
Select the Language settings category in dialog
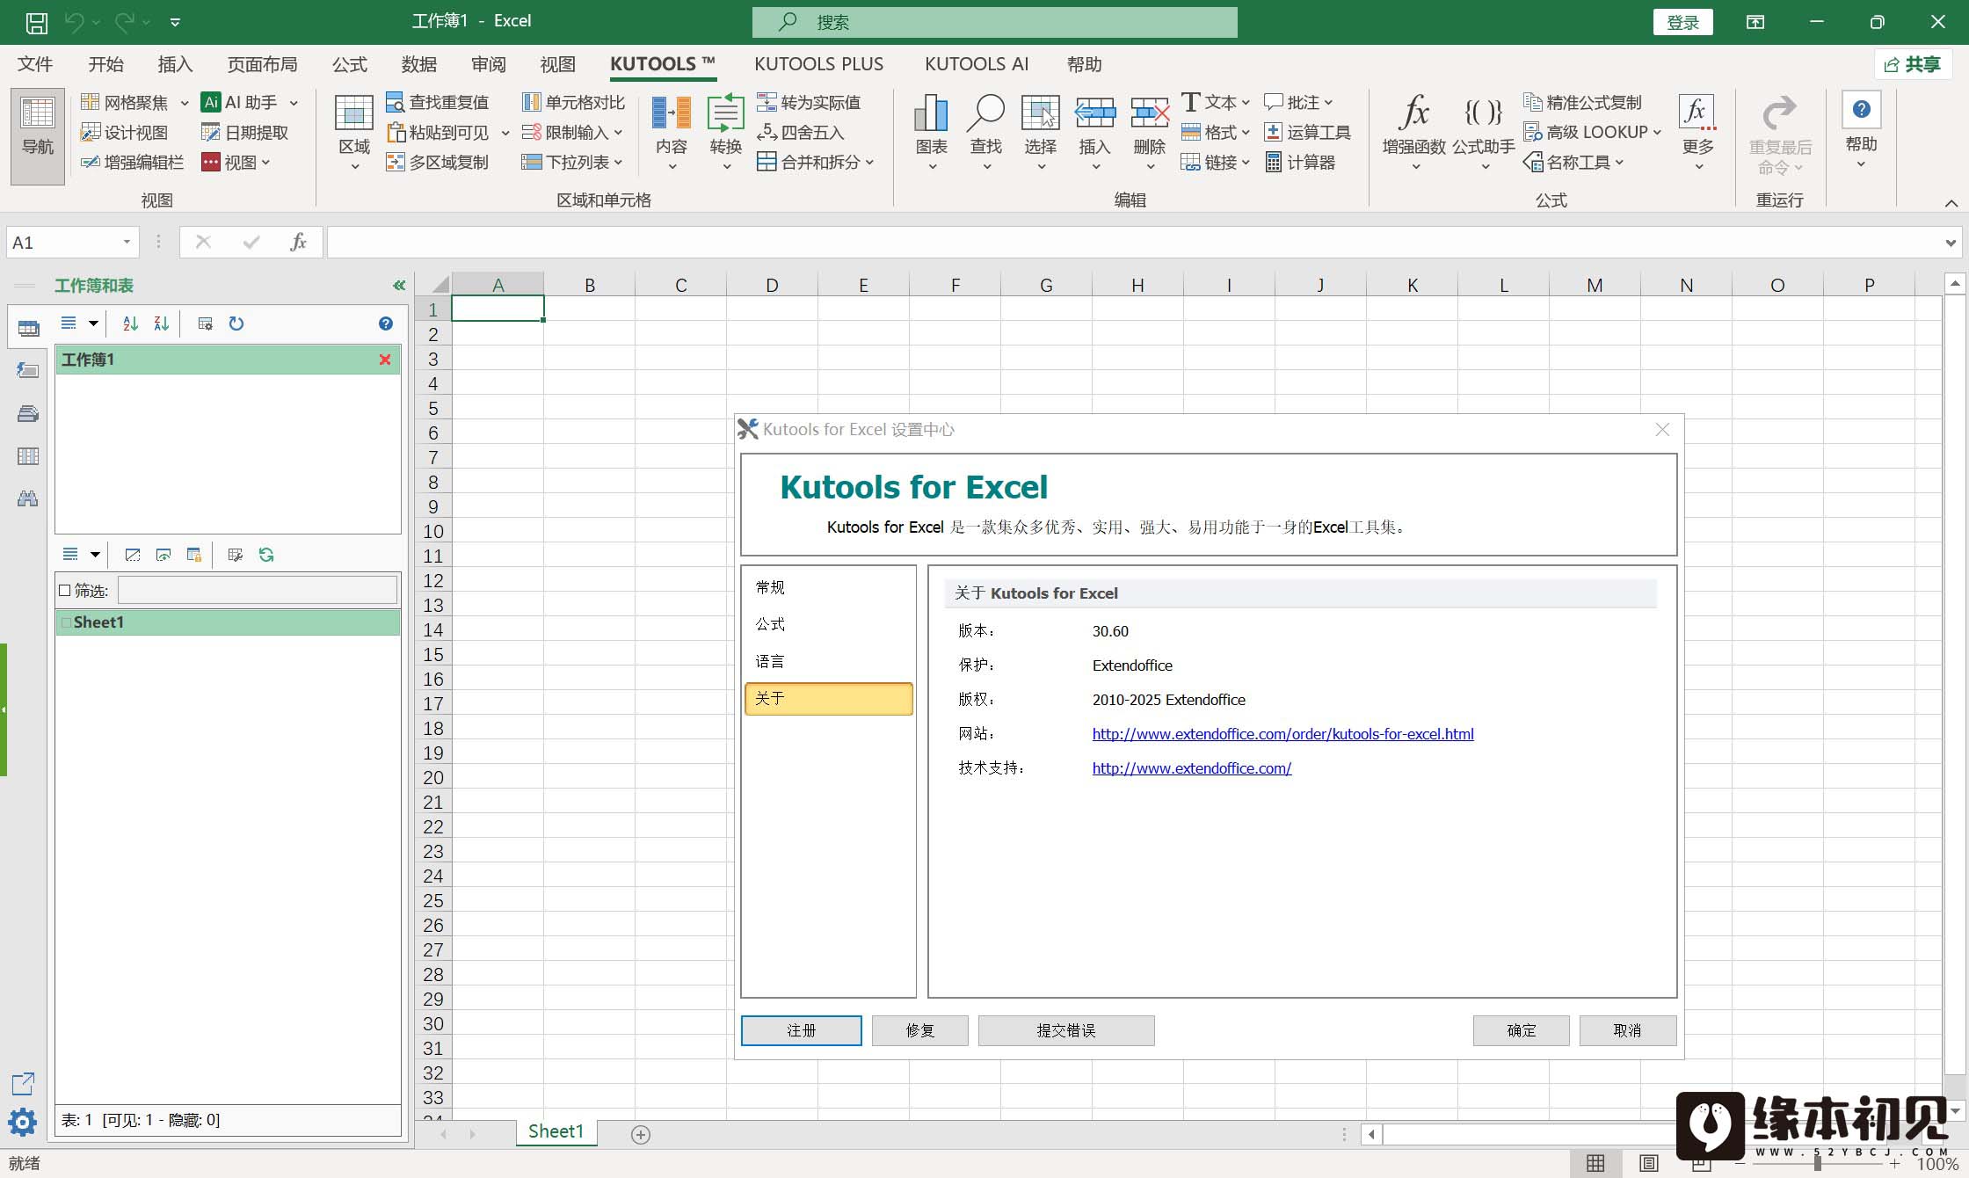coord(828,661)
